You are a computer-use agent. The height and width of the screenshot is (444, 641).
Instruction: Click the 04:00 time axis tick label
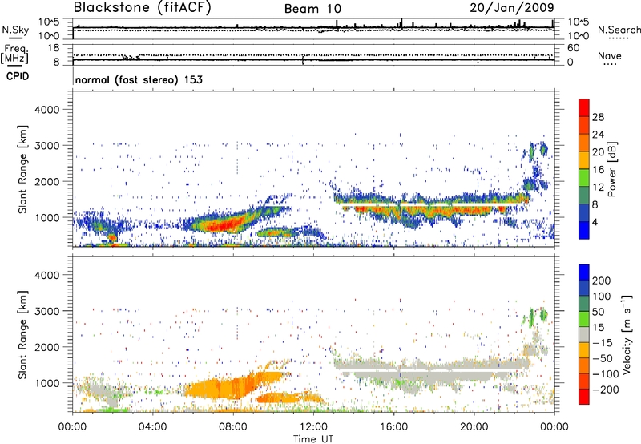[152, 427]
